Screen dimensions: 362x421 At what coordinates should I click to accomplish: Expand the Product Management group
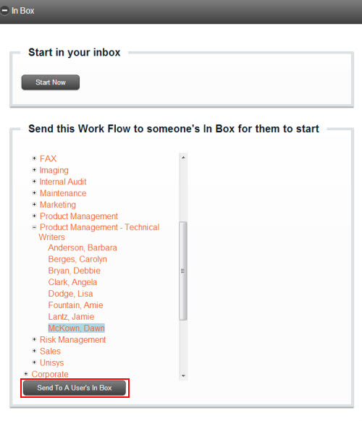(34, 216)
